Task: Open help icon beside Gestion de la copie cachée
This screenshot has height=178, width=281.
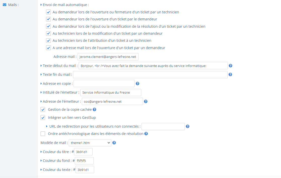Action: (x=94, y=110)
